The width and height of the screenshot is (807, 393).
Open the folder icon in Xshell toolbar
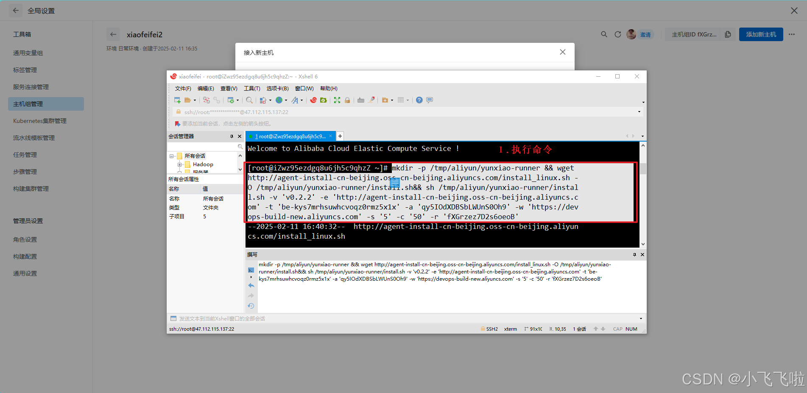tap(187, 100)
